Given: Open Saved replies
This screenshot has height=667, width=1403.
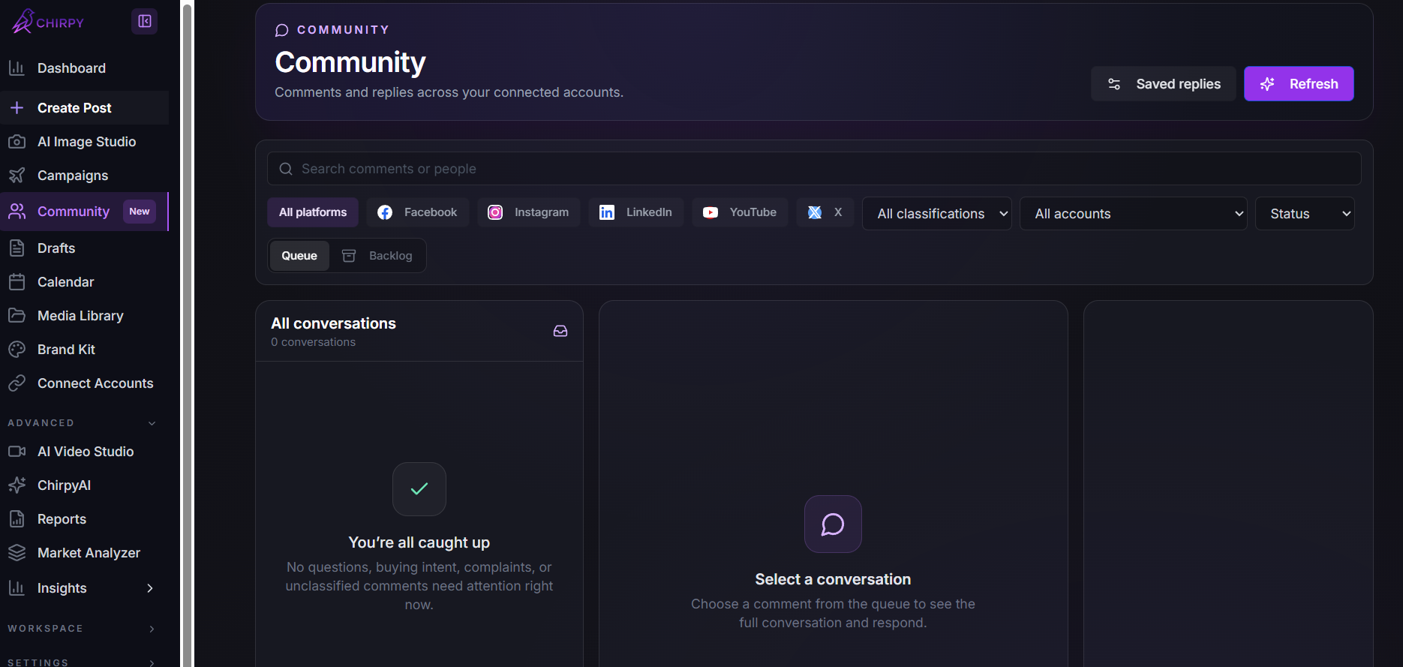Looking at the screenshot, I should pyautogui.click(x=1163, y=84).
